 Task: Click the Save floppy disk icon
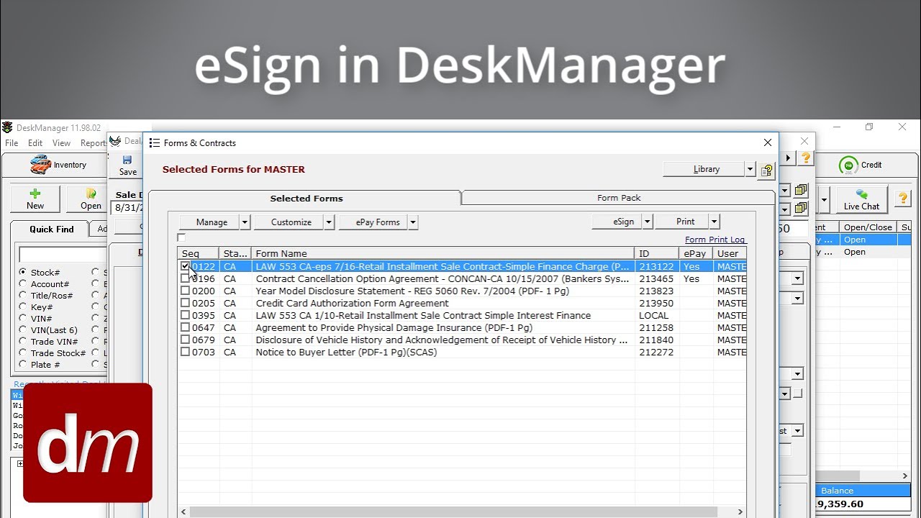tap(127, 160)
